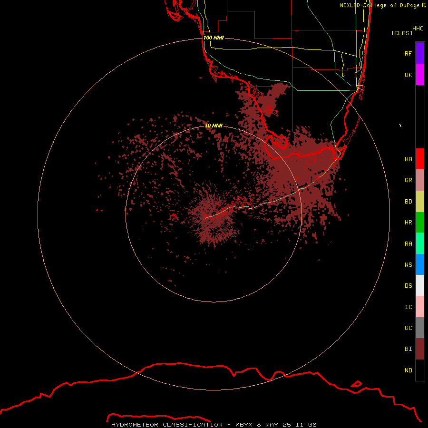Click the ND legend label

pyautogui.click(x=408, y=370)
